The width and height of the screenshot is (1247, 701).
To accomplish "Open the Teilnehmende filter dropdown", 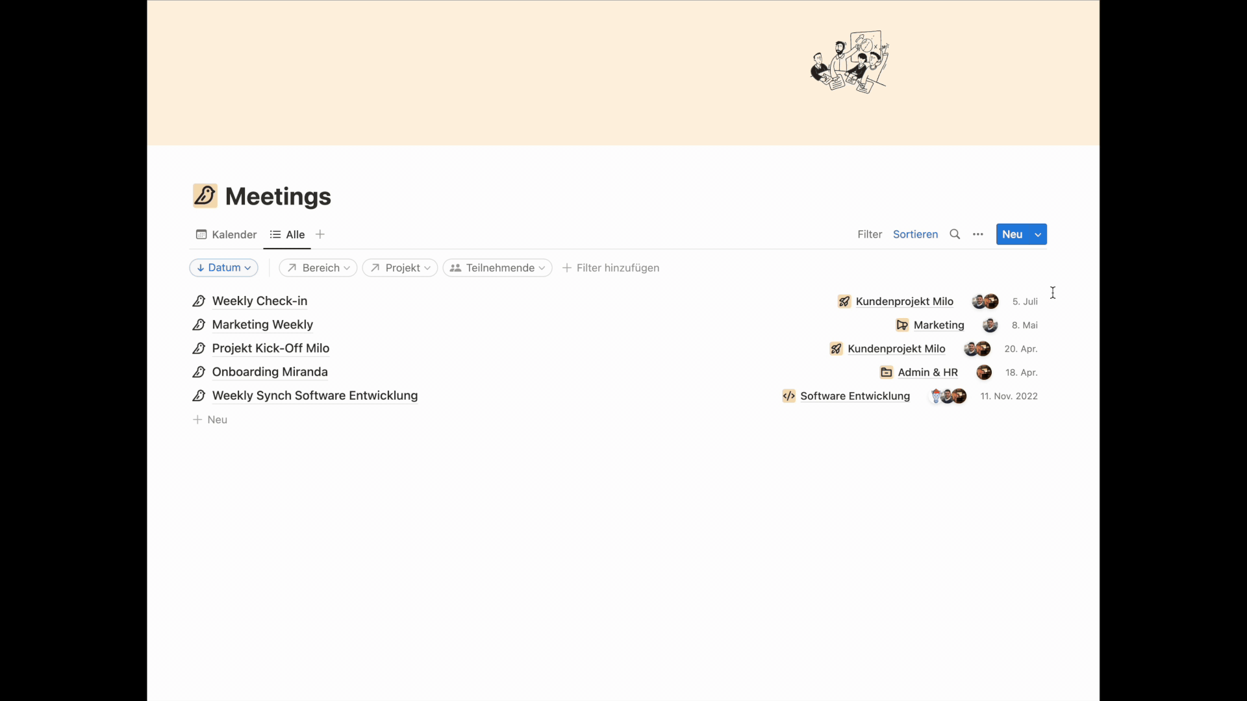I will (498, 267).
